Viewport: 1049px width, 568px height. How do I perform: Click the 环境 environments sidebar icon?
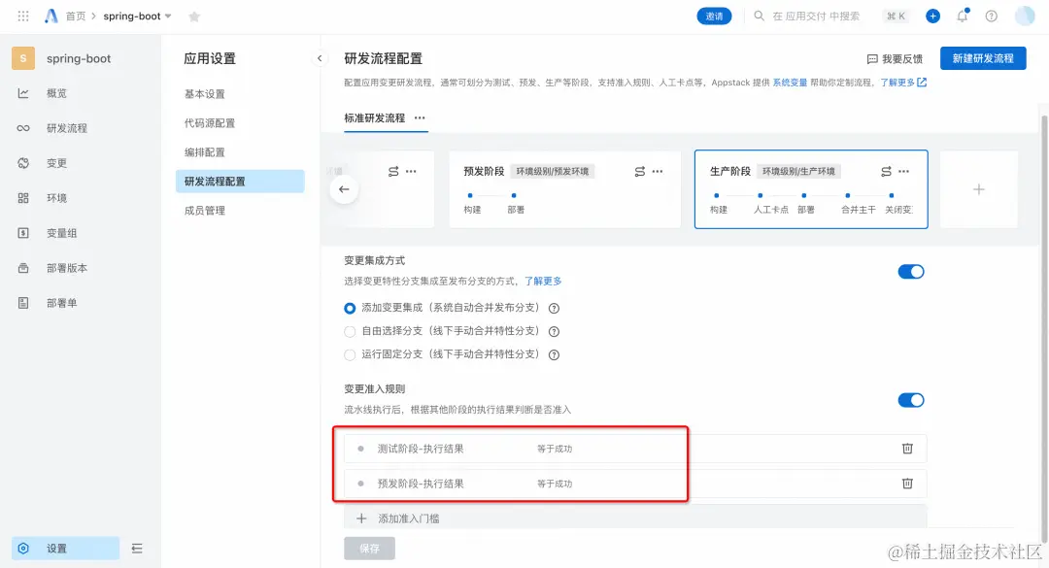21,197
